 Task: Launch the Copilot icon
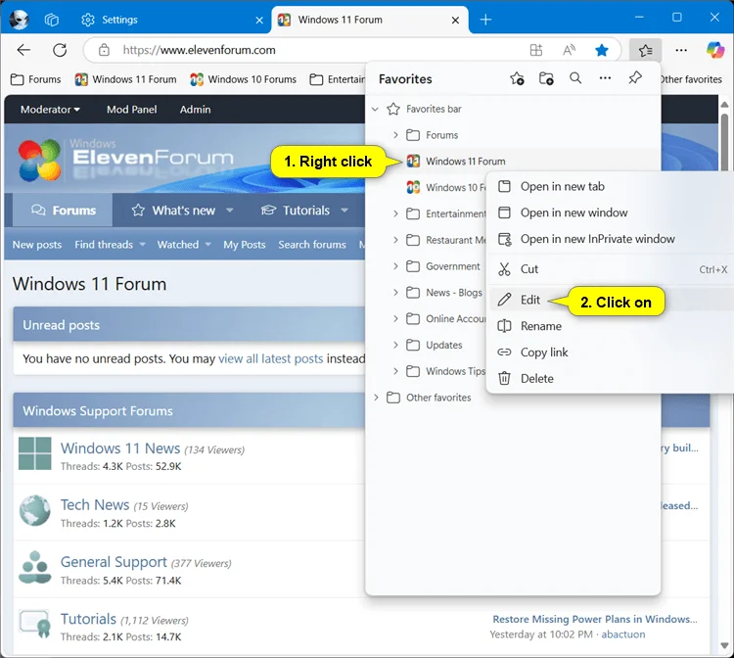tap(715, 50)
